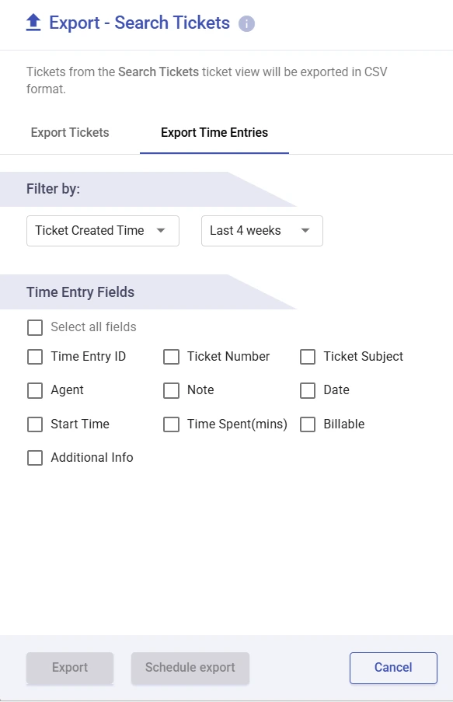This screenshot has width=453, height=702.
Task: Check the Ticket Number checkbox
Action: tap(171, 356)
